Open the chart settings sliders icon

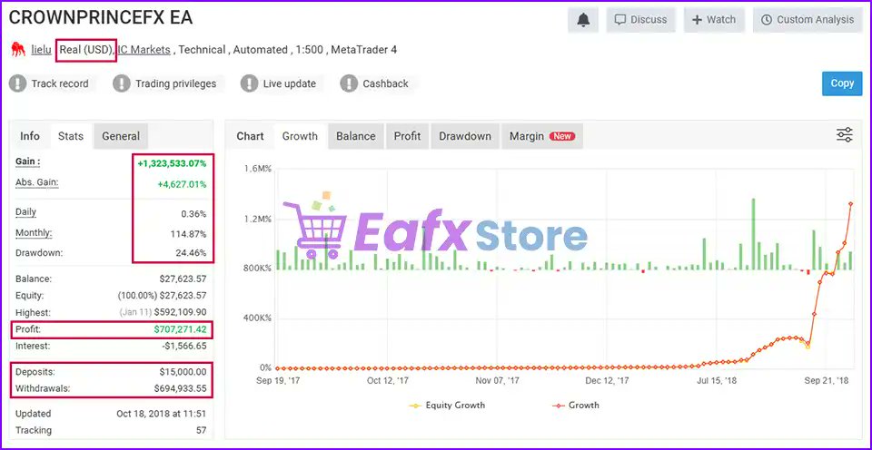tap(845, 135)
